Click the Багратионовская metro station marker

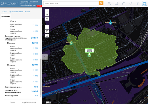pos(110,22)
